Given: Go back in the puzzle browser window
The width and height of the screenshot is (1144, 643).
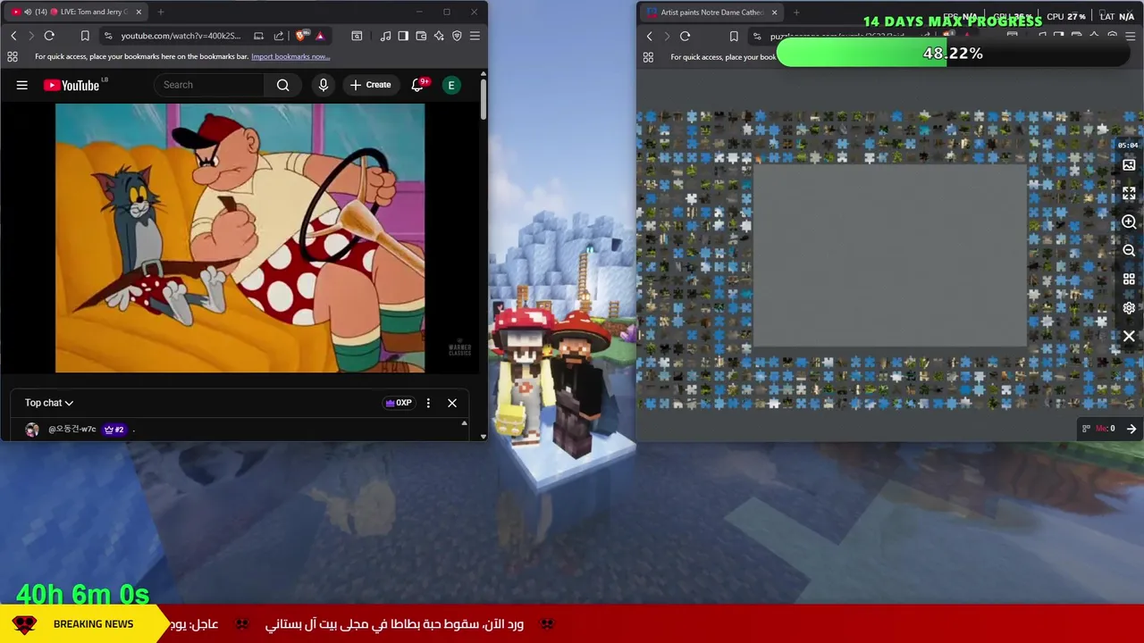Looking at the screenshot, I should (650, 36).
